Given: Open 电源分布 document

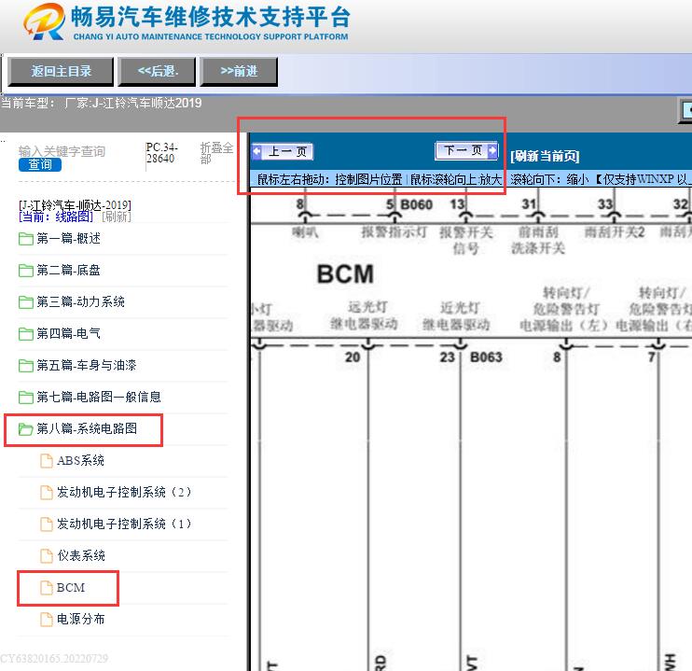Looking at the screenshot, I should click(x=81, y=620).
